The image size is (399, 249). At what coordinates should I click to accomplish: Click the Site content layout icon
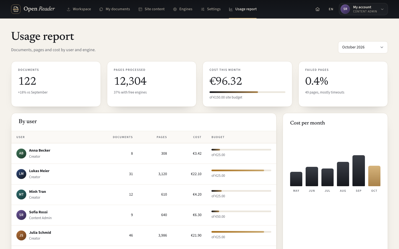click(140, 9)
